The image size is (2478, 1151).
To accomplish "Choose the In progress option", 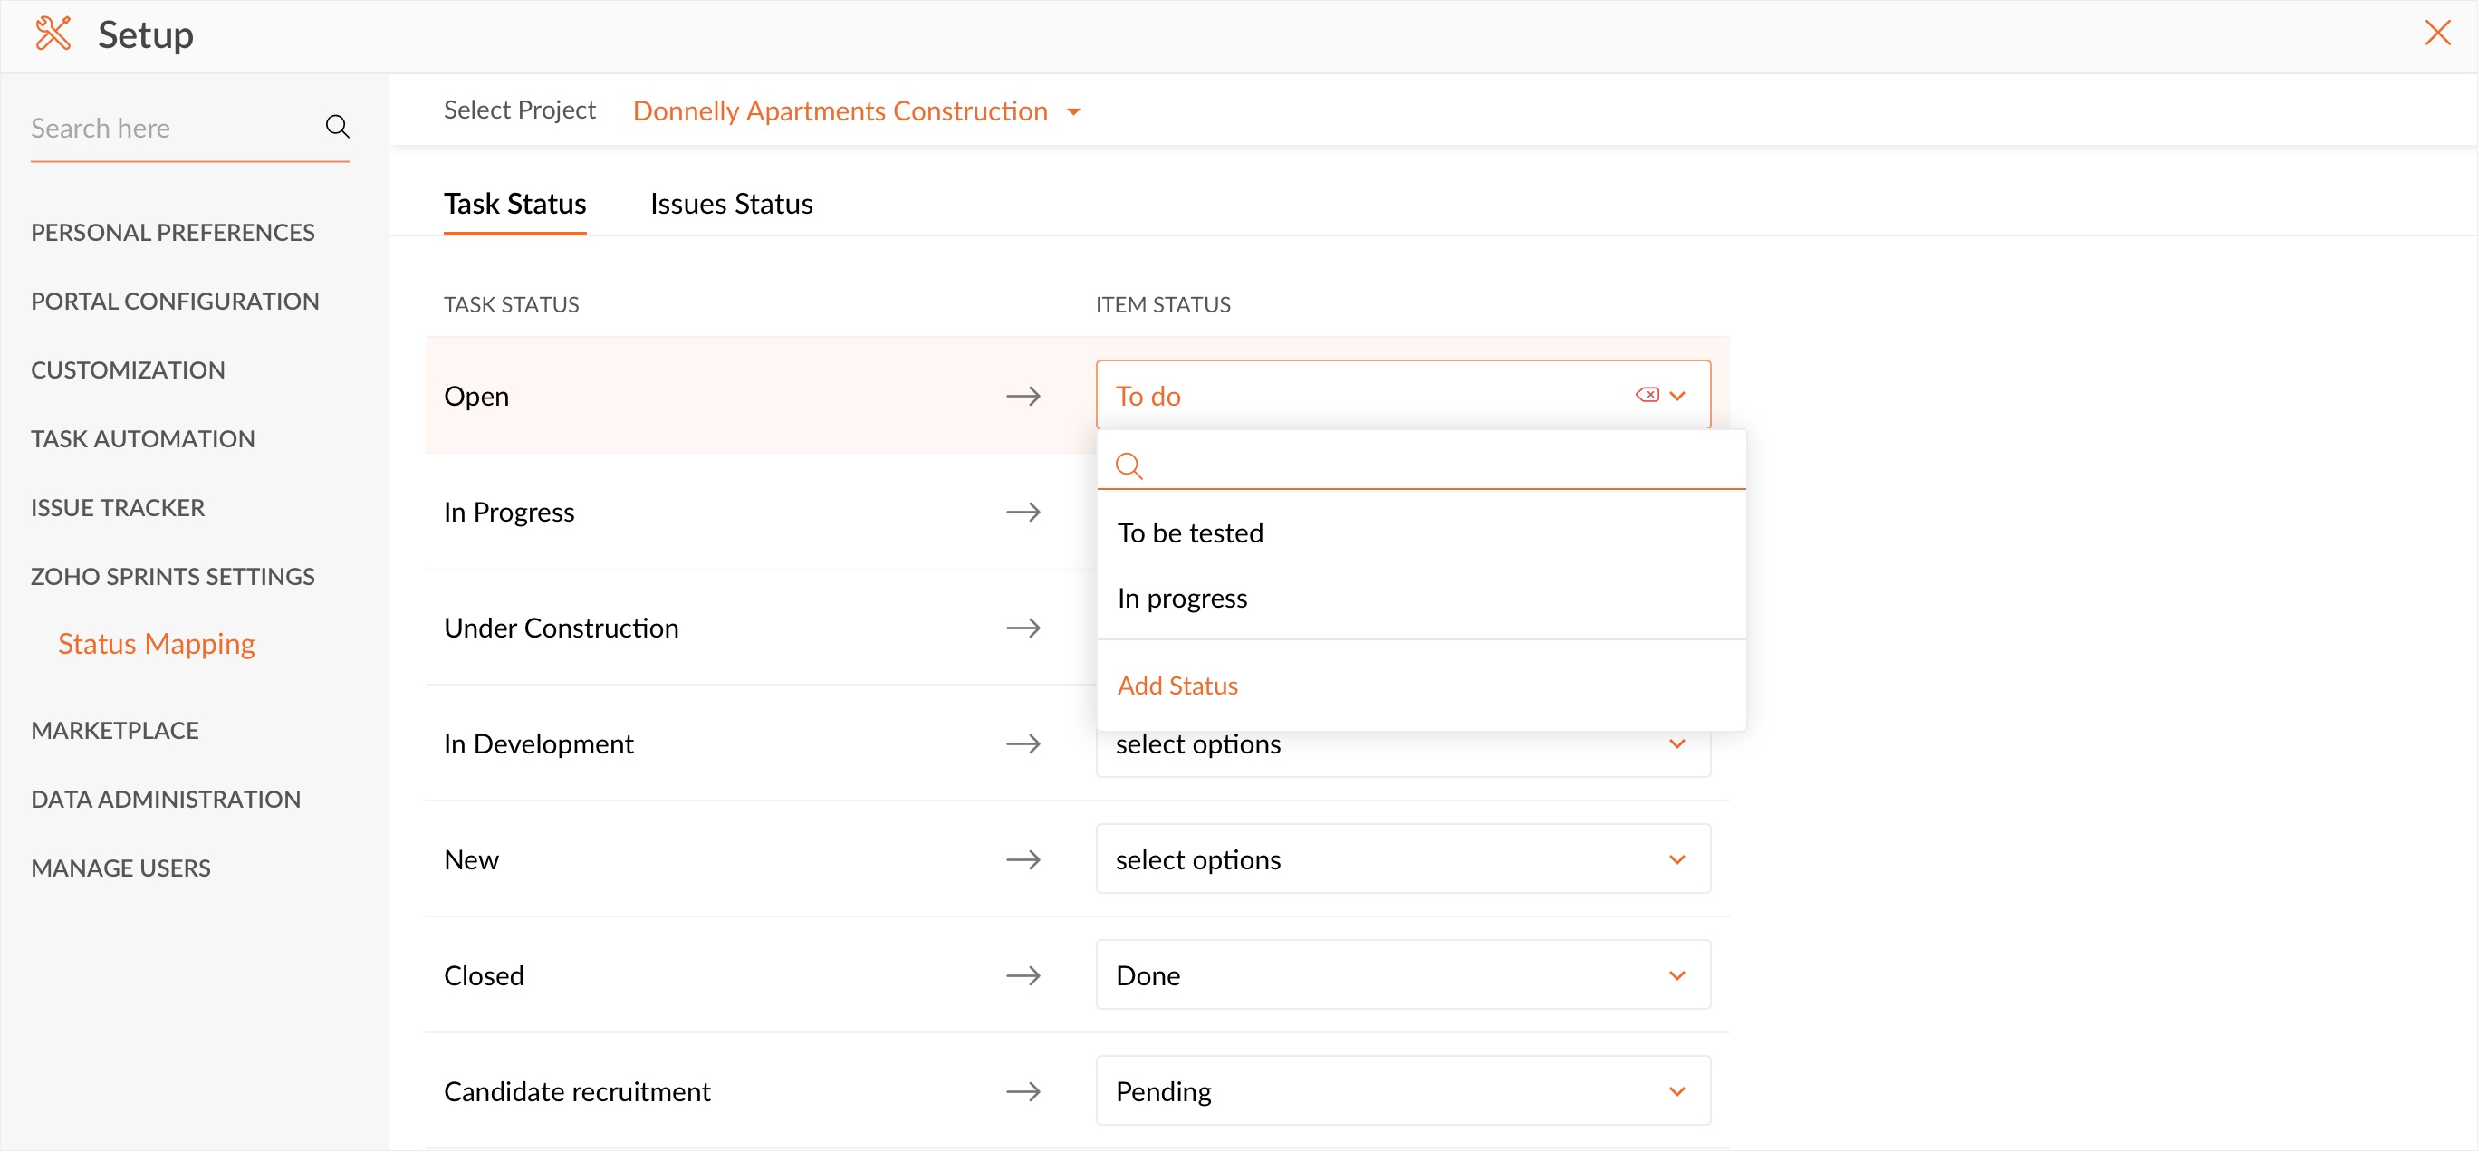I will pyautogui.click(x=1182, y=598).
